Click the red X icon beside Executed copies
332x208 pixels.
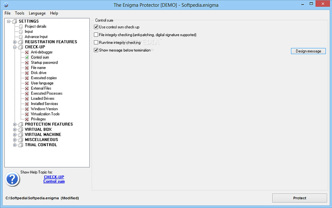tap(27, 78)
